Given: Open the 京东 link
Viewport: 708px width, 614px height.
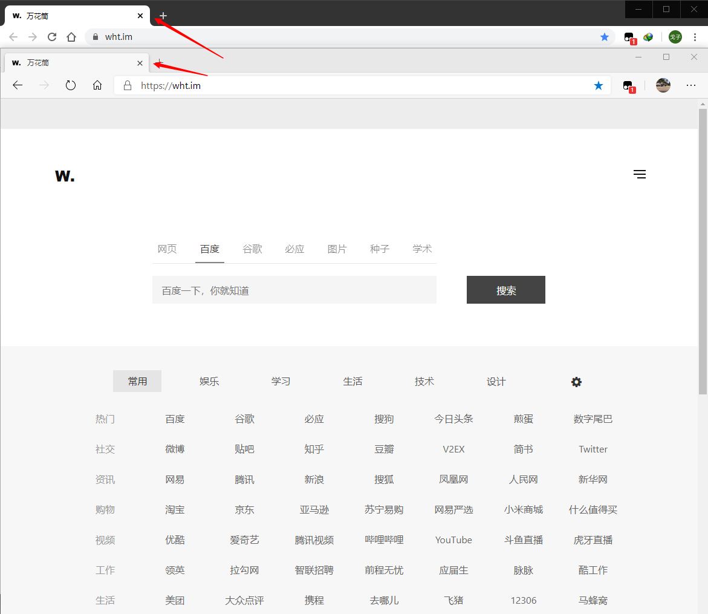Looking at the screenshot, I should point(245,509).
